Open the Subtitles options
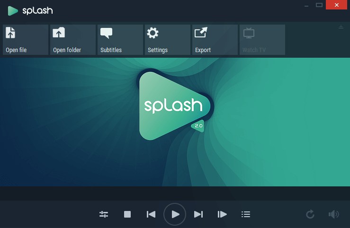This screenshot has height=228, width=350. click(x=120, y=40)
